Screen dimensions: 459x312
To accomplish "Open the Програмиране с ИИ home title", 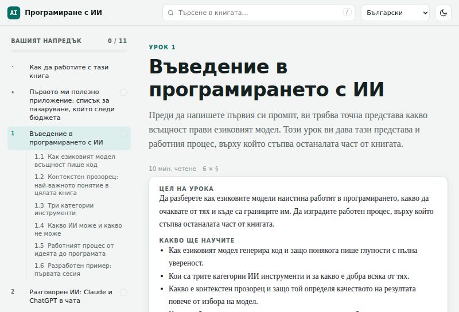I will pos(63,13).
